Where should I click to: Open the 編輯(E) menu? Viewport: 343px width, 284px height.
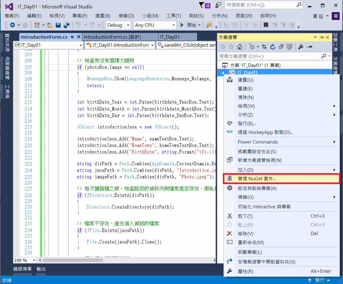34,16
